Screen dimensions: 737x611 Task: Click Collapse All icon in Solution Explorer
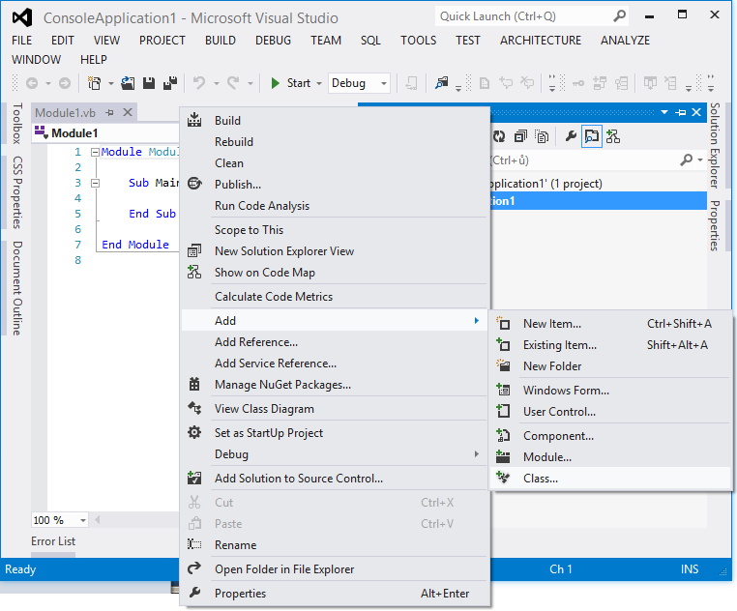pyautogui.click(x=521, y=137)
